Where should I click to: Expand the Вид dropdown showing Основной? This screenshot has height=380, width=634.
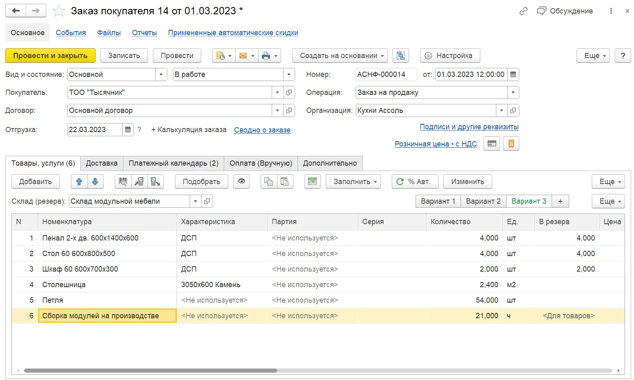(161, 74)
